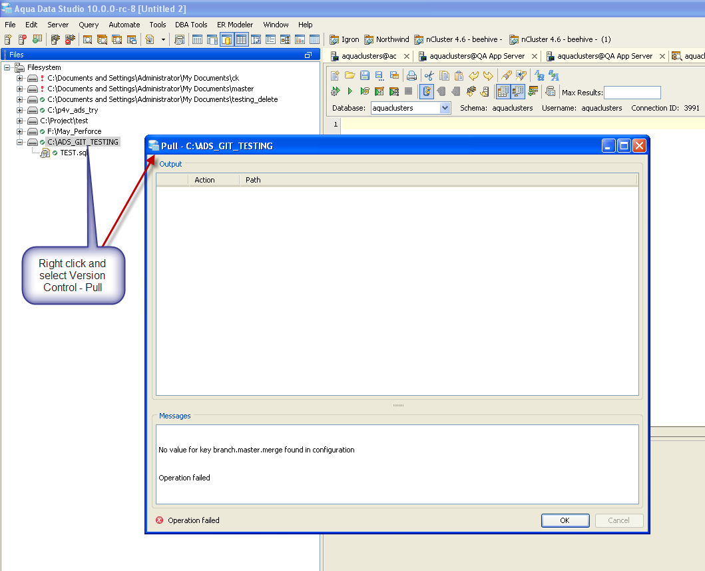Screen dimensions: 705x571
Task: Open the Query menu
Action: pyautogui.click(x=89, y=25)
